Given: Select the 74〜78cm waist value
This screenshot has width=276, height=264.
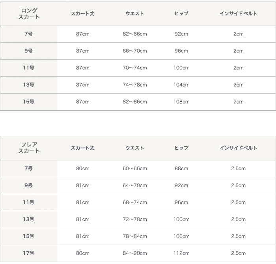Looking at the screenshot, I should pyautogui.click(x=134, y=85).
